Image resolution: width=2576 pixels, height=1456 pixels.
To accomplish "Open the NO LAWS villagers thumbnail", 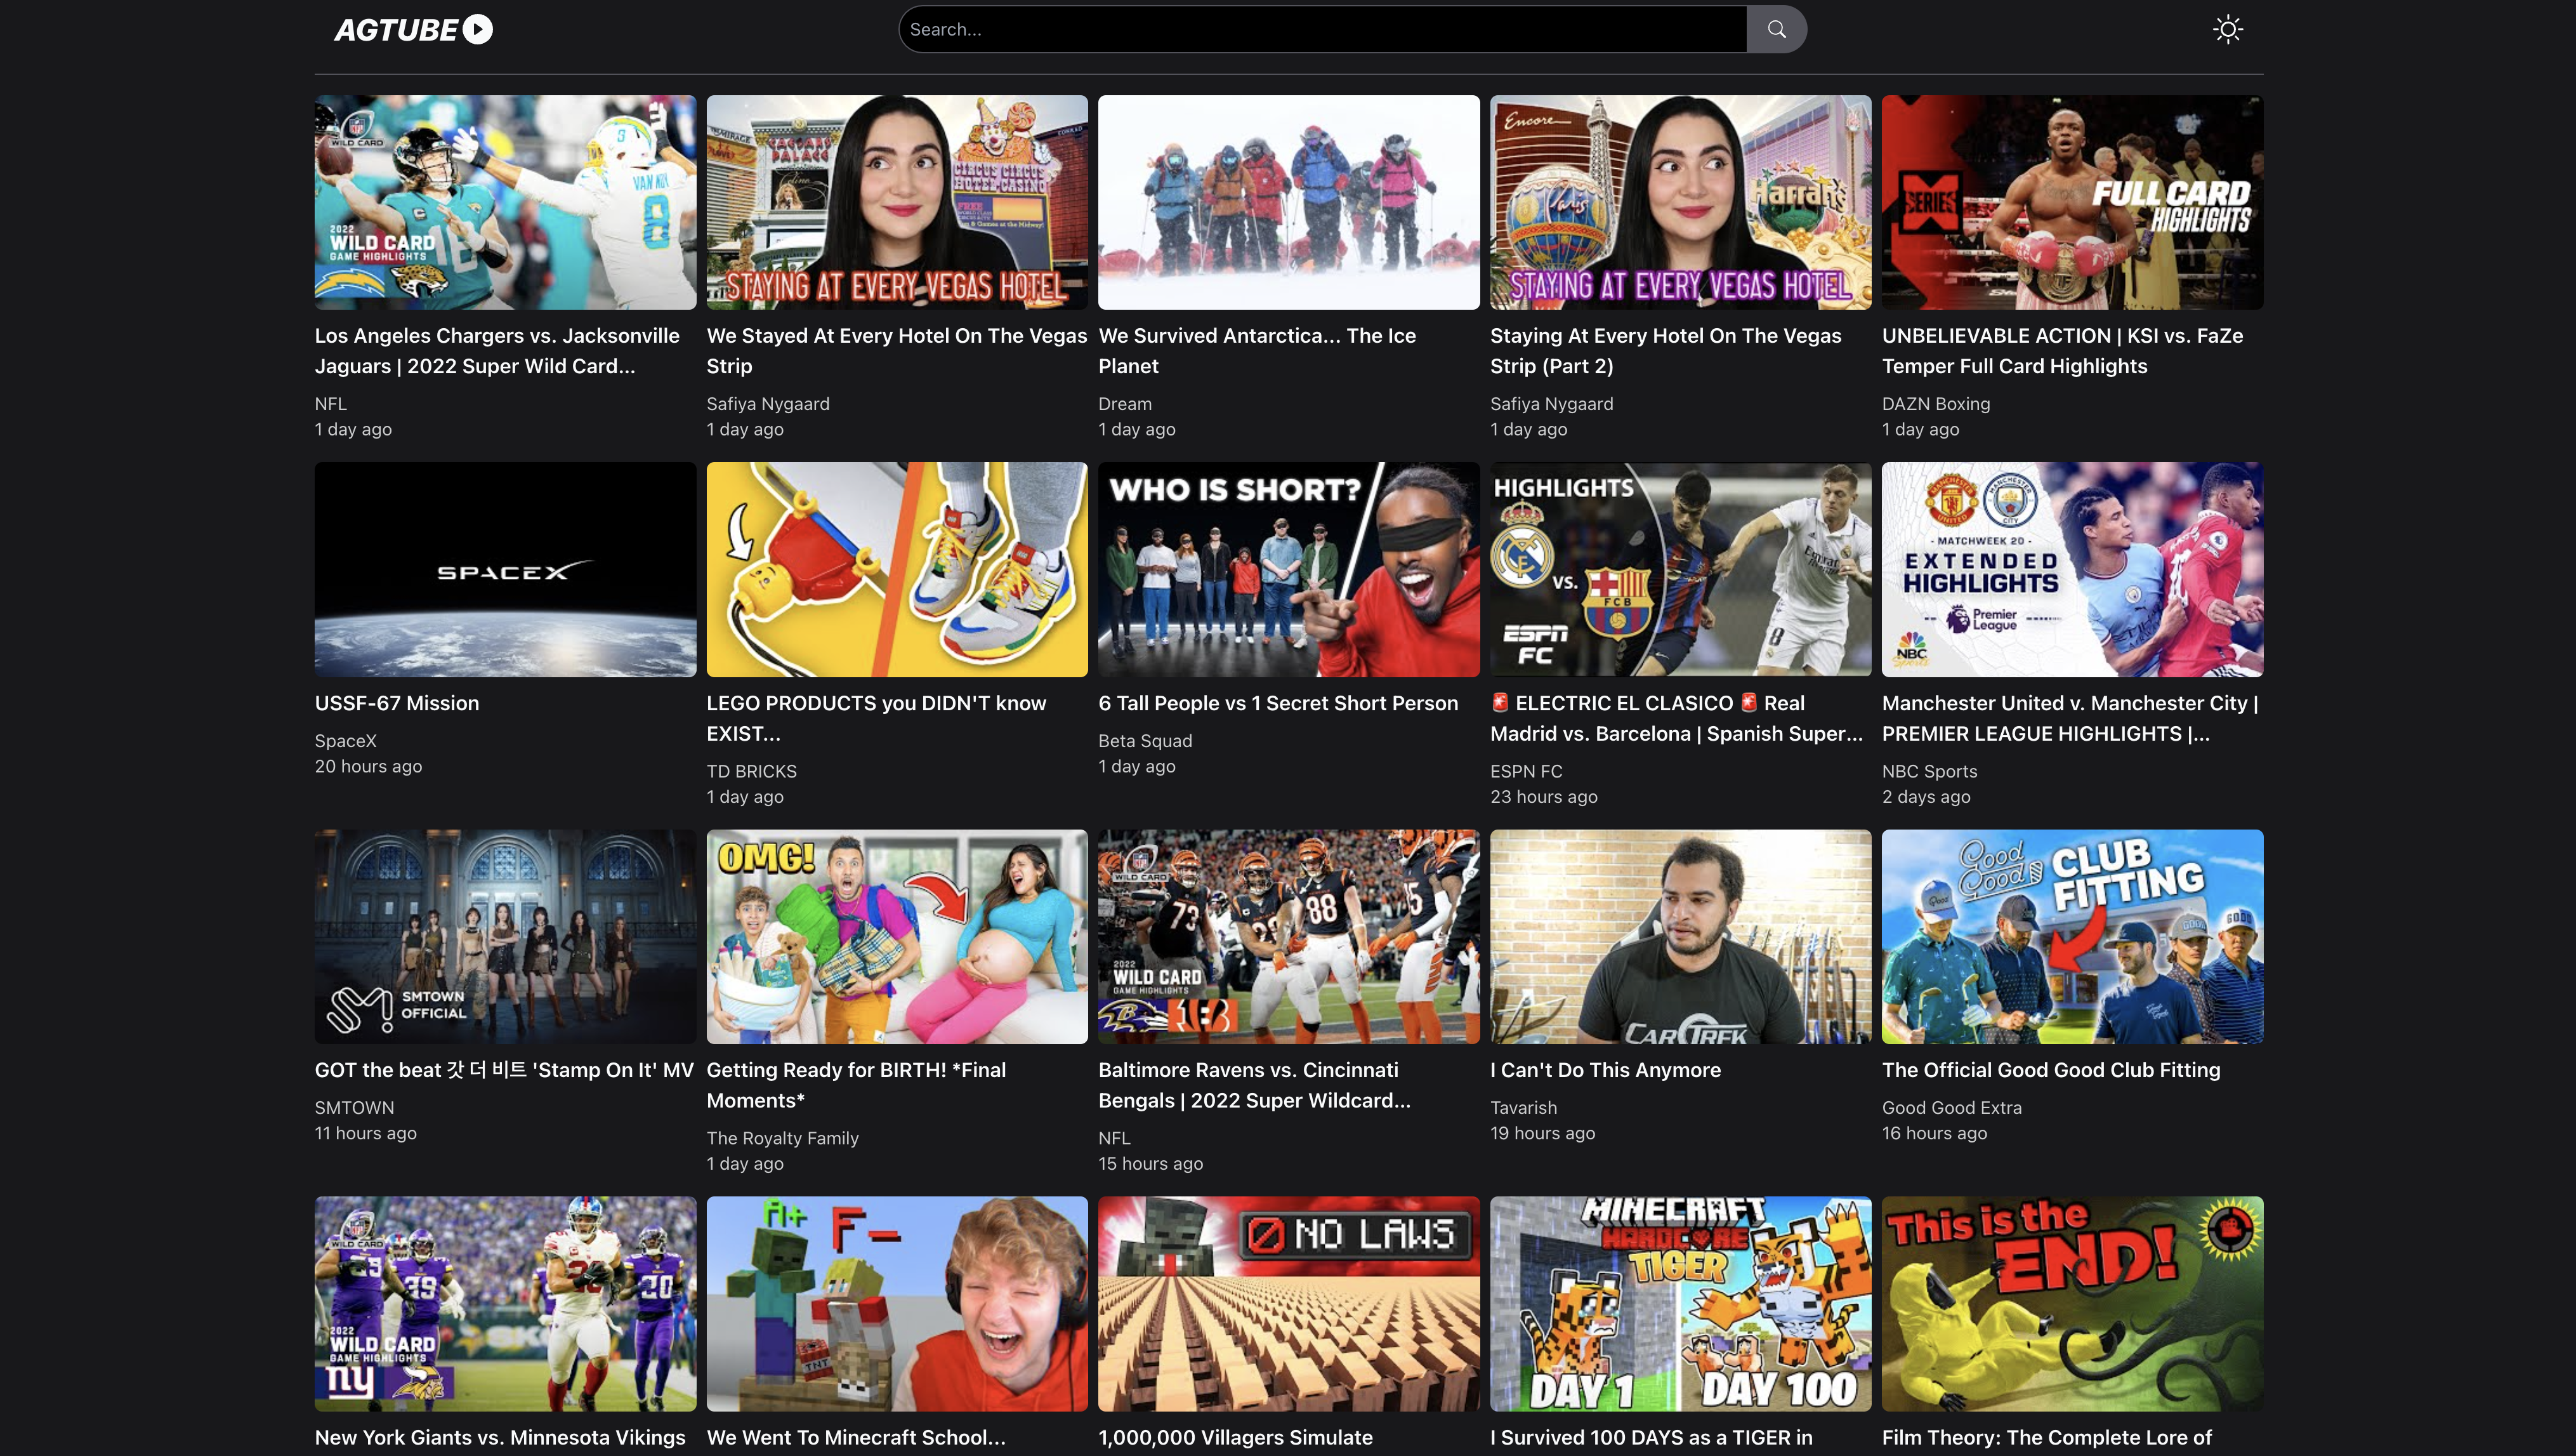I will point(1288,1303).
